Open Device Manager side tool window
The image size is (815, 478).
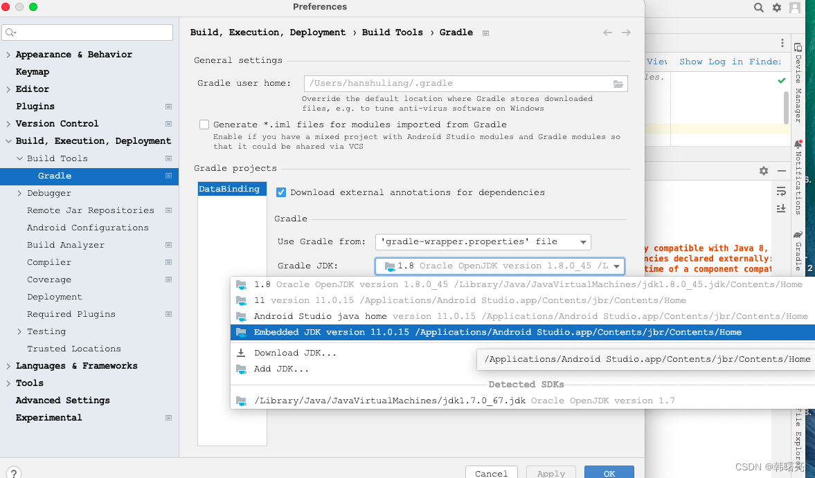tap(798, 83)
